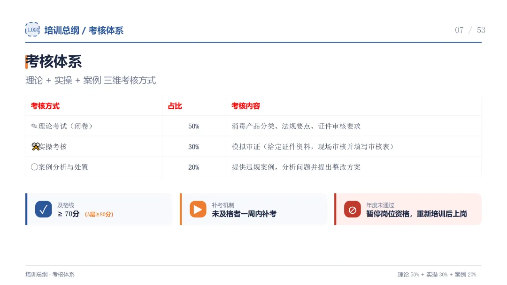Click the small 年度未通过 card label
The height and width of the screenshot is (285, 507).
click(x=380, y=205)
